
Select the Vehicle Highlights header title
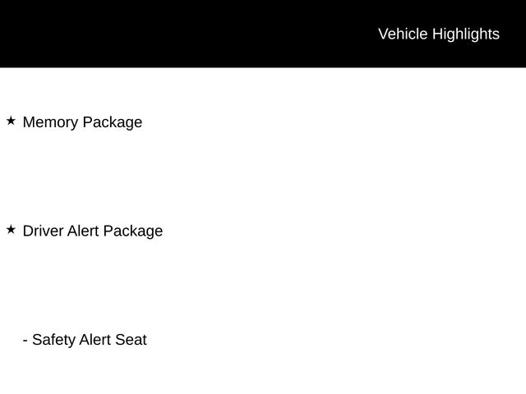(x=439, y=34)
